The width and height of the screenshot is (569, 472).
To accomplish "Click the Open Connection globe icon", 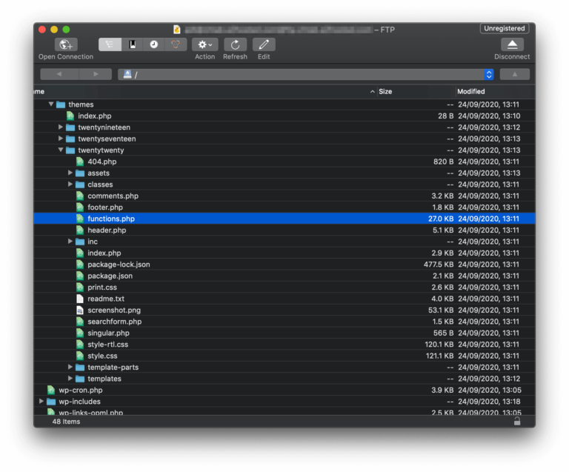I will [66, 44].
